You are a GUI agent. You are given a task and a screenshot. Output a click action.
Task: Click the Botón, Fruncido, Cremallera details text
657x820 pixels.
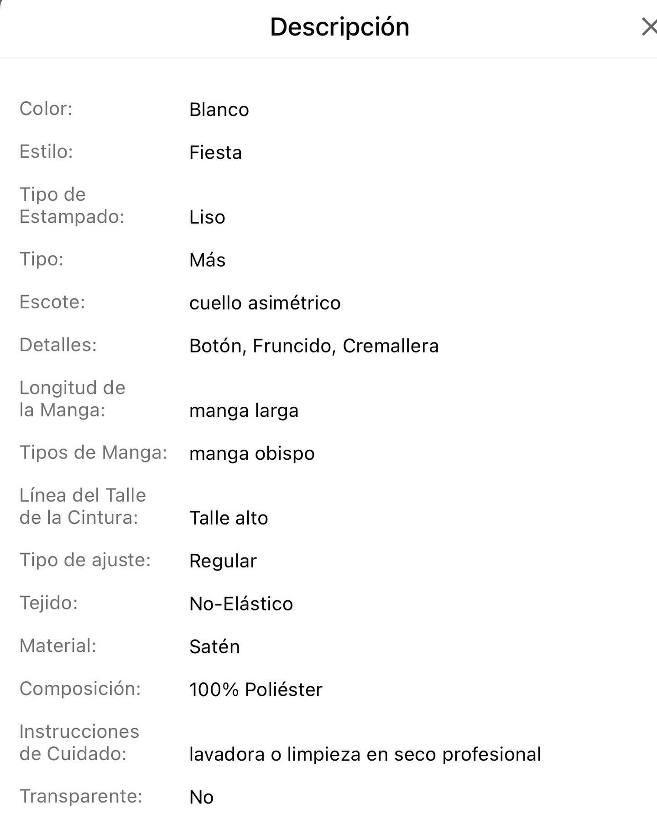(314, 346)
